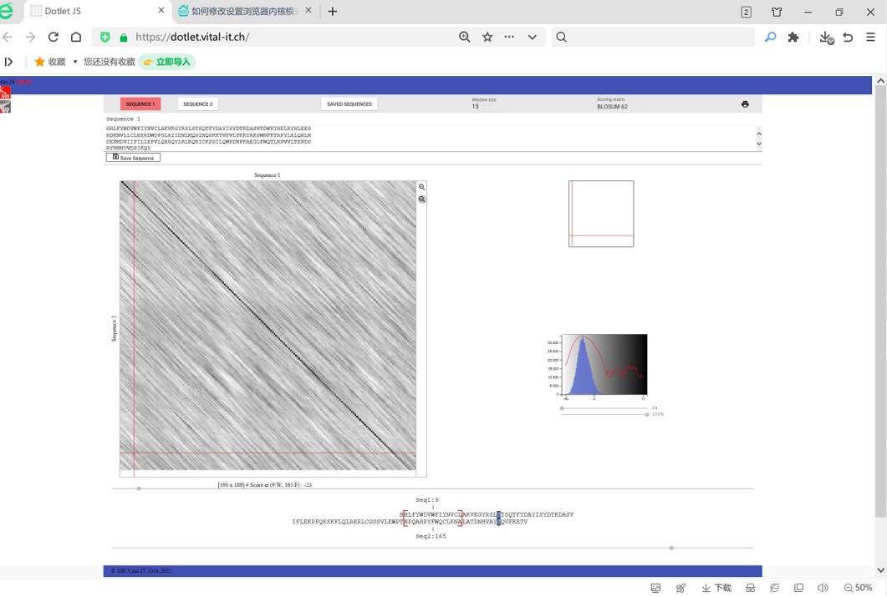Adjust the 0% grayscale threshold slider handle
The width and height of the screenshot is (887, 597).
click(562, 407)
